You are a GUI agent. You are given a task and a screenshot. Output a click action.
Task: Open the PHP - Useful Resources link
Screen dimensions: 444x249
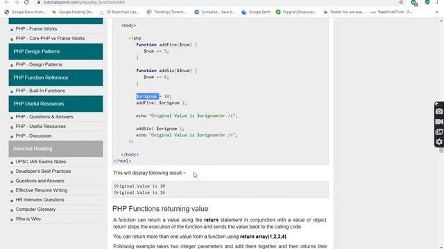(41, 126)
